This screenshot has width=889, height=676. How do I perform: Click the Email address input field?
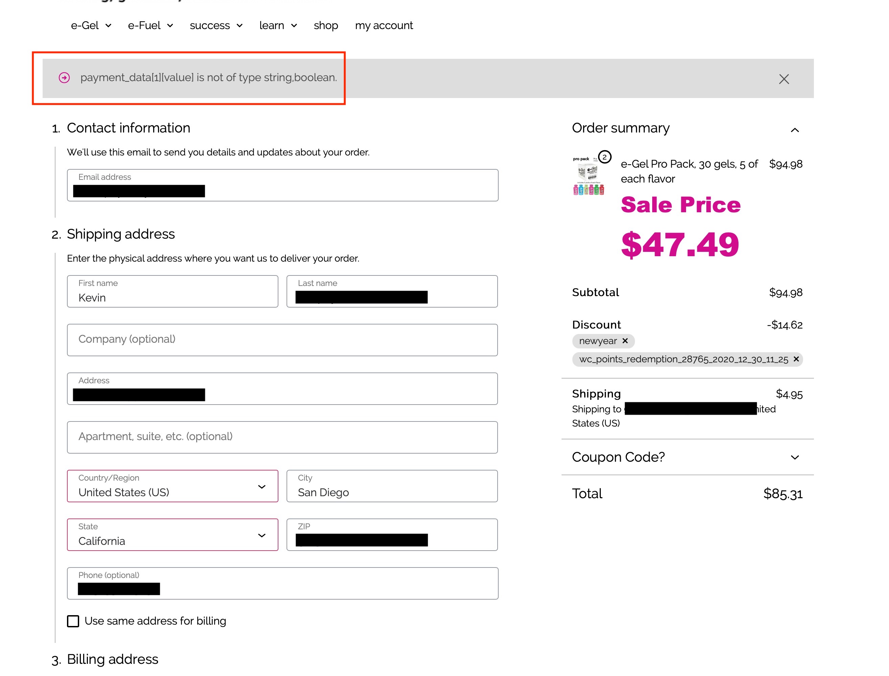click(x=282, y=185)
